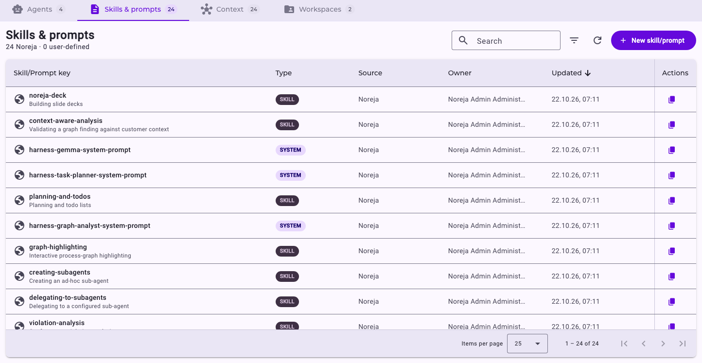
Task: Open the Items per page dropdown
Action: (527, 344)
